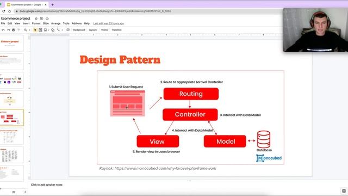Open a new browser tab with plus
This screenshot has width=348, height=196.
[53, 4]
